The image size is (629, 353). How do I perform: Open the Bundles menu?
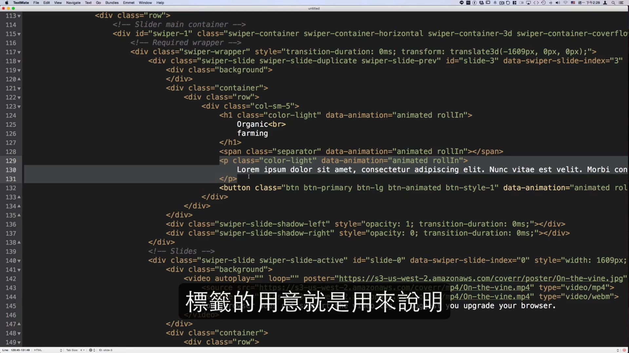(112, 3)
